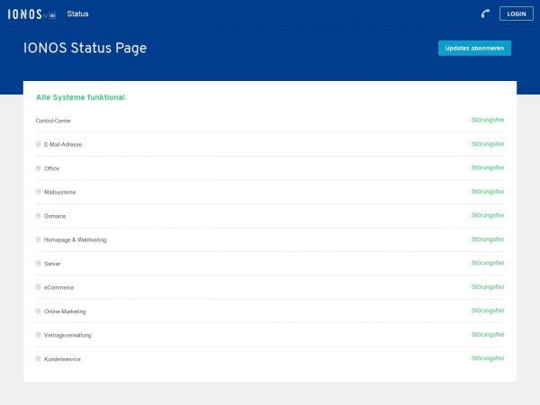540x405 pixels.
Task: Expand the Vertragsverwaltung plus icon
Action: [38, 335]
